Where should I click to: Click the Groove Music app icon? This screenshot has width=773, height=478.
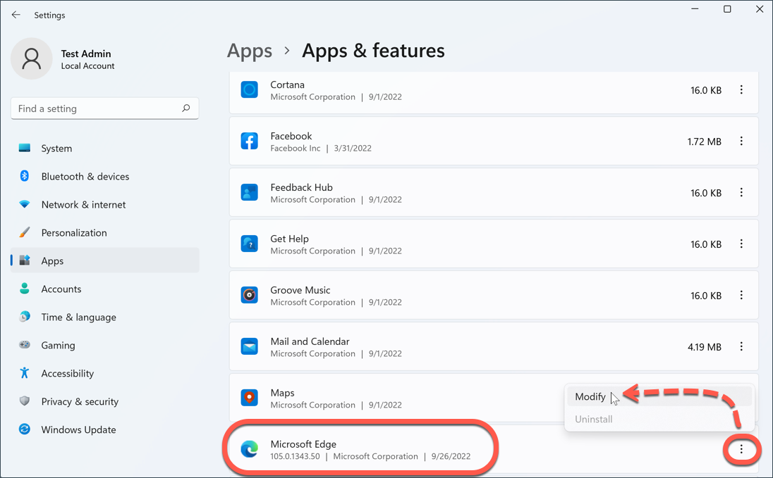point(250,295)
